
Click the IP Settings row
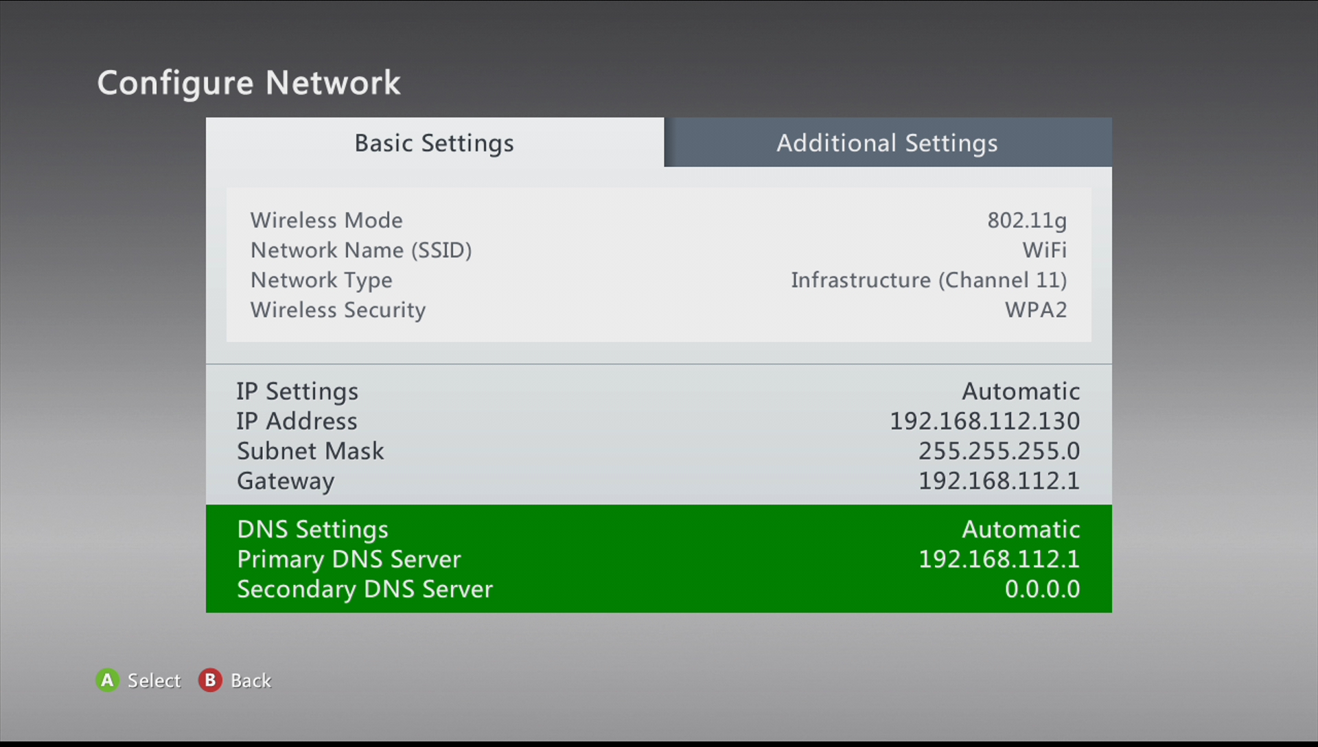[x=659, y=390]
